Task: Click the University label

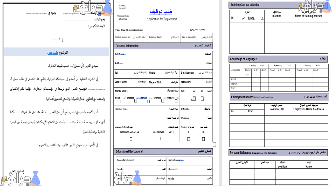Action: pyautogui.click(x=173, y=169)
